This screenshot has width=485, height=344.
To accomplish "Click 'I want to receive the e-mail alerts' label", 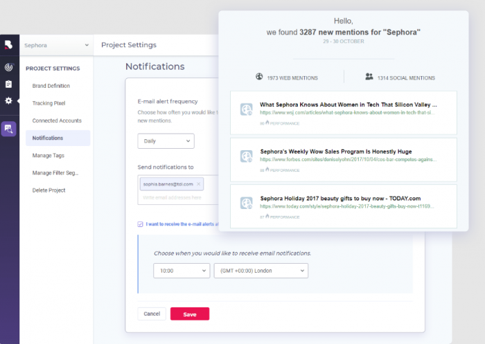I will [x=182, y=224].
